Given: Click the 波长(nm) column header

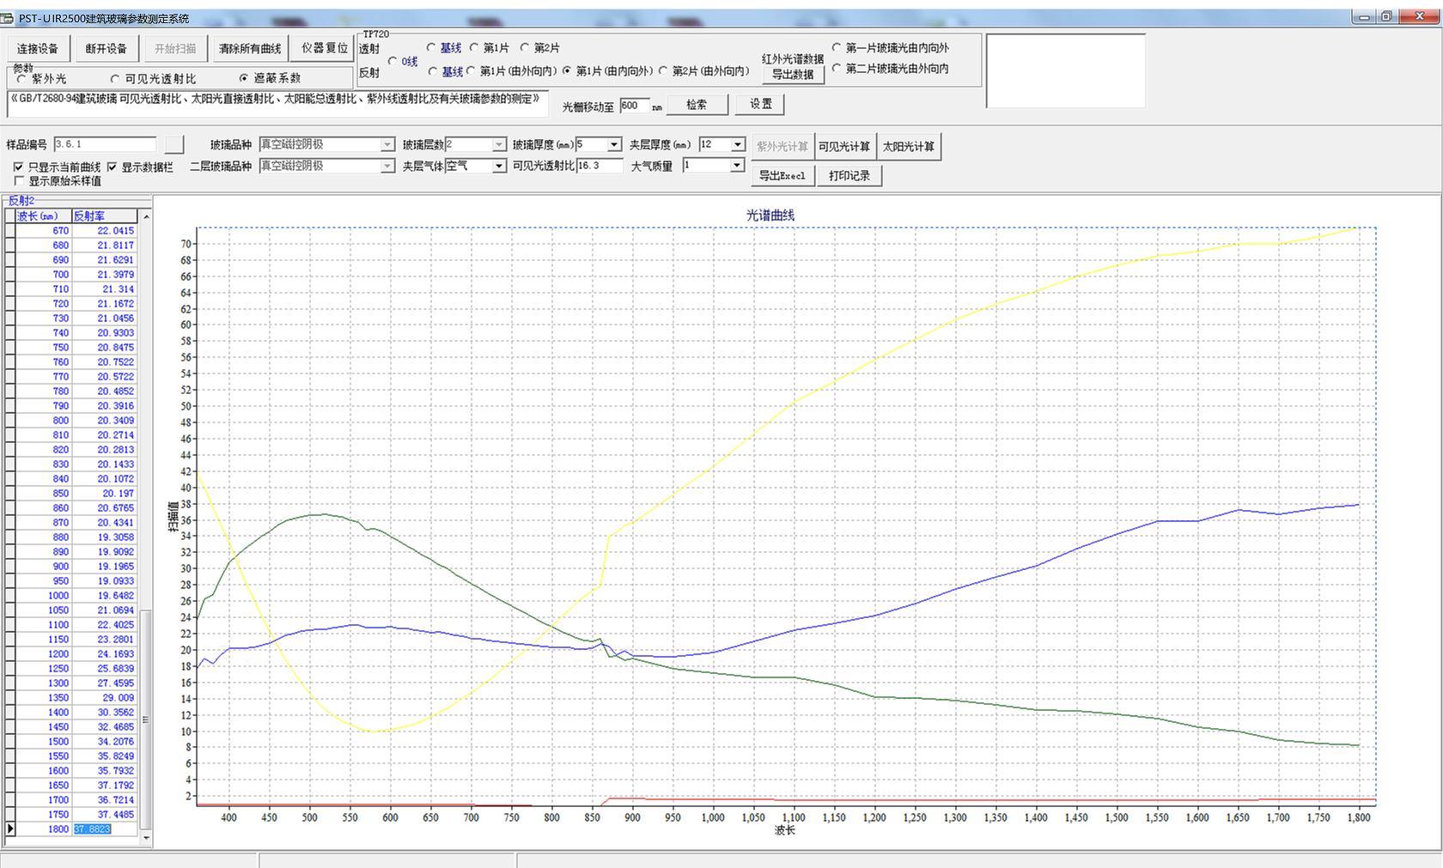Looking at the screenshot, I should pos(43,216).
